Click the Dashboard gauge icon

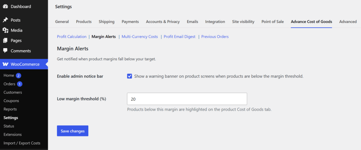pyautogui.click(x=5, y=6)
